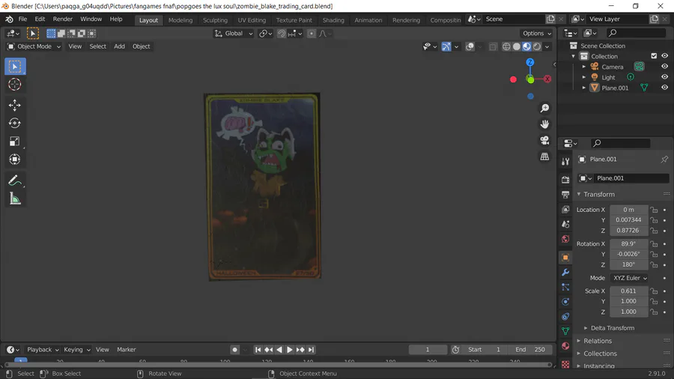This screenshot has height=379, width=674.
Task: Toggle lock on Location X
Action: (x=654, y=210)
